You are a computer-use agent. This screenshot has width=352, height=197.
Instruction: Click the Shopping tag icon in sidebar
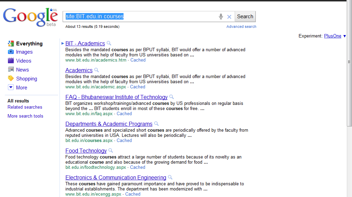[11, 78]
